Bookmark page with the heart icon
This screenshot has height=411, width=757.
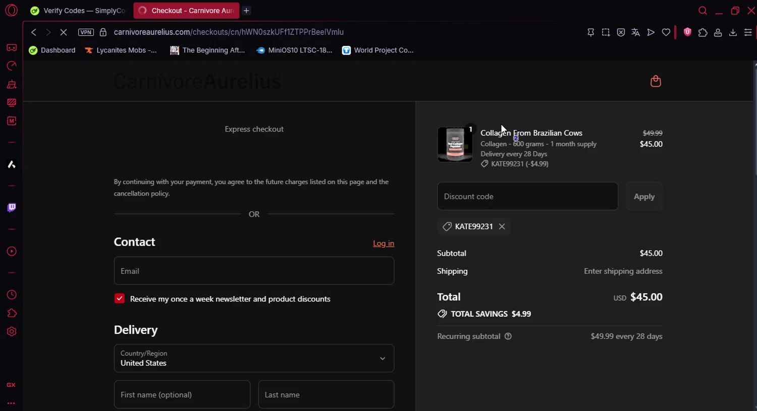[x=666, y=32]
